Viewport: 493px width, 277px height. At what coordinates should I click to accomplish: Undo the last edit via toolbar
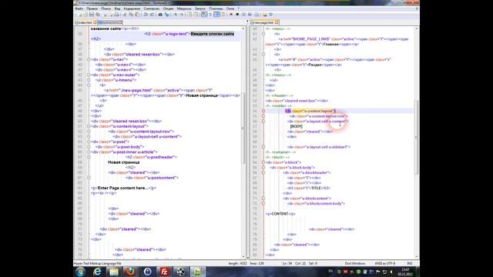tap(145, 15)
